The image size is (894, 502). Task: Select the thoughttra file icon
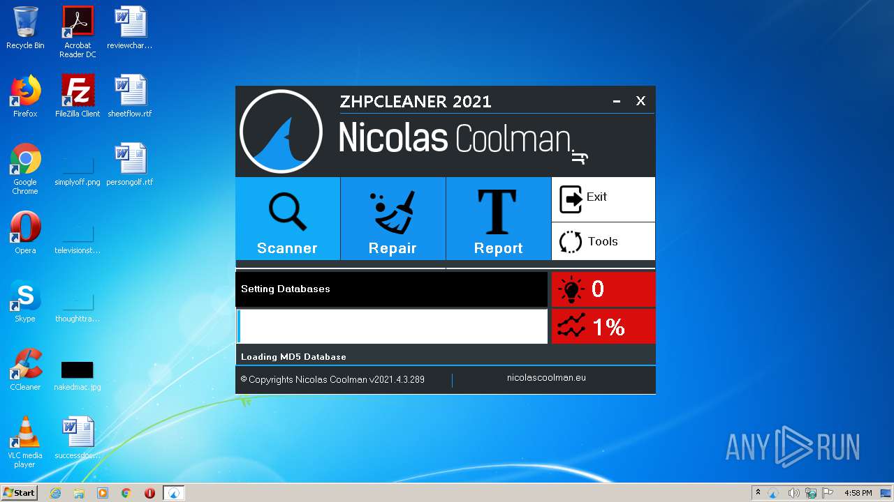(78, 307)
